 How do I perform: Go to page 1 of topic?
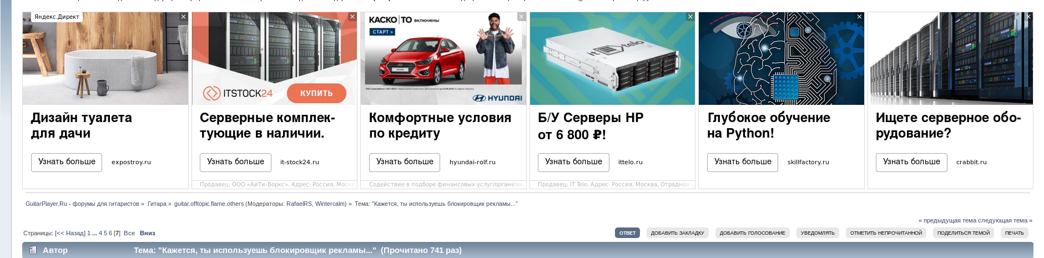click(89, 233)
